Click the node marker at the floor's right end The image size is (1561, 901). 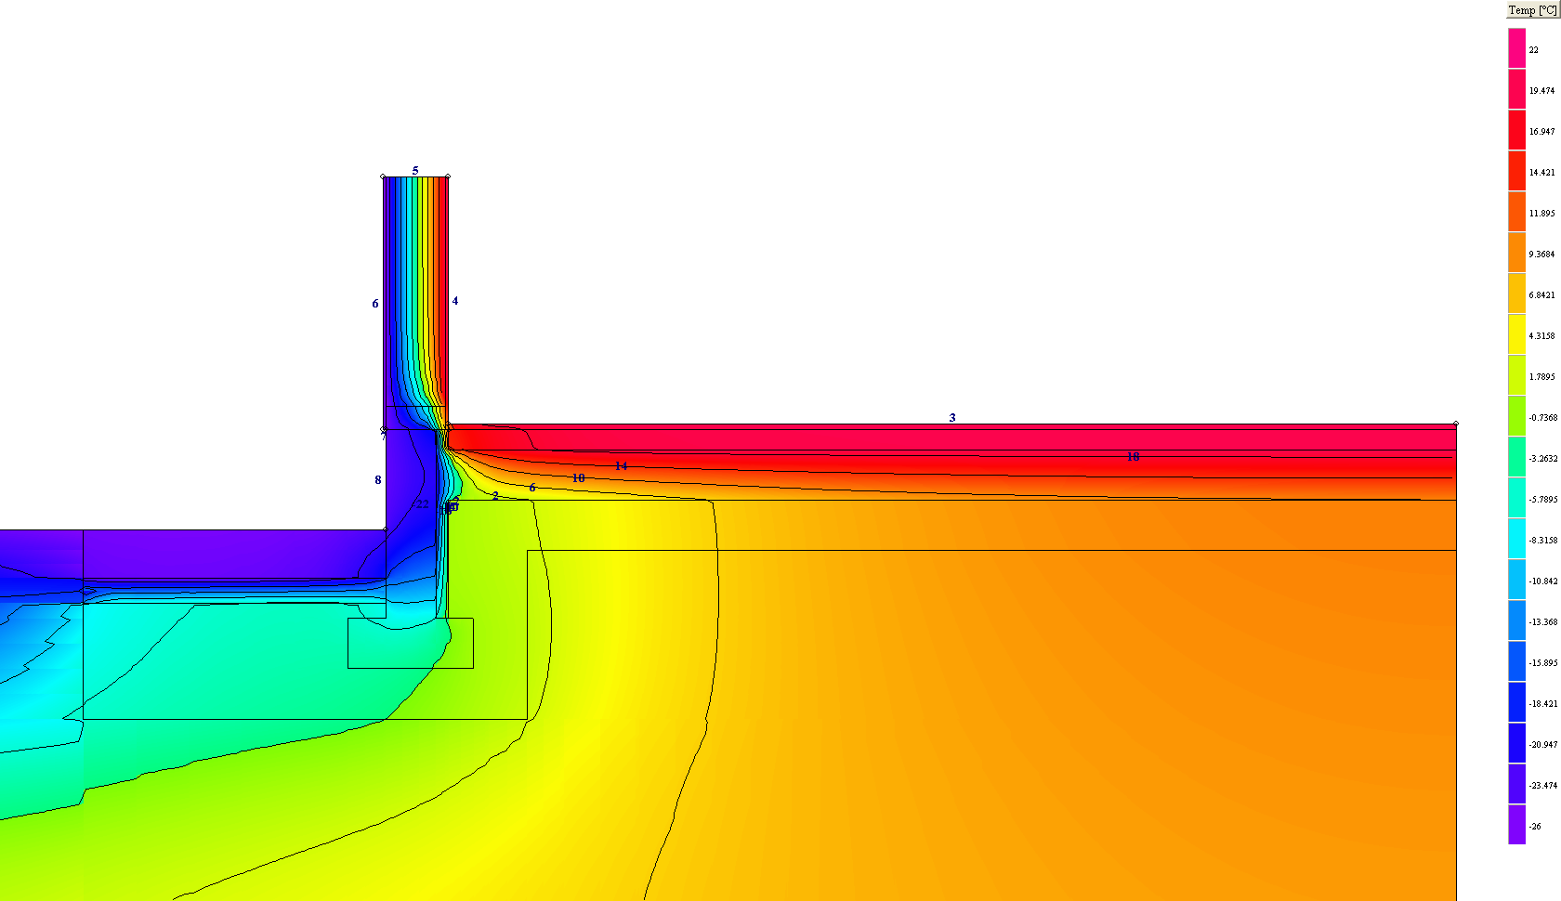(x=1456, y=424)
